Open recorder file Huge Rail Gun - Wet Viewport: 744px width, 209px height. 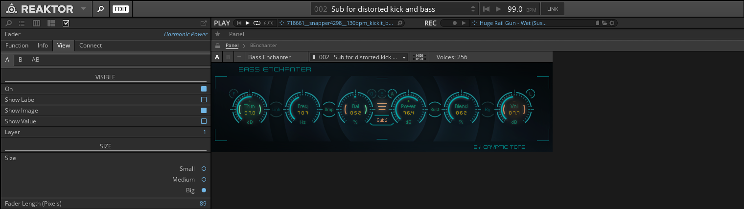click(513, 23)
